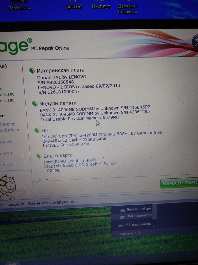Click the S/N AB20358848 line
This screenshot has width=198, height=265.
(x=56, y=82)
